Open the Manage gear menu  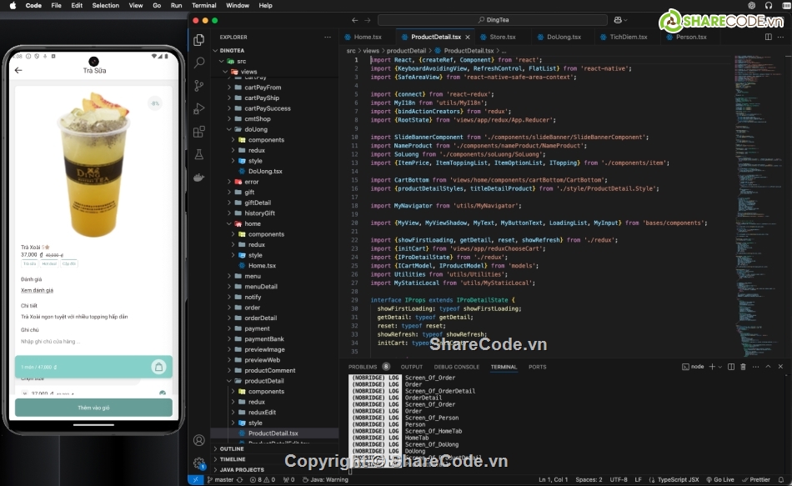[199, 463]
